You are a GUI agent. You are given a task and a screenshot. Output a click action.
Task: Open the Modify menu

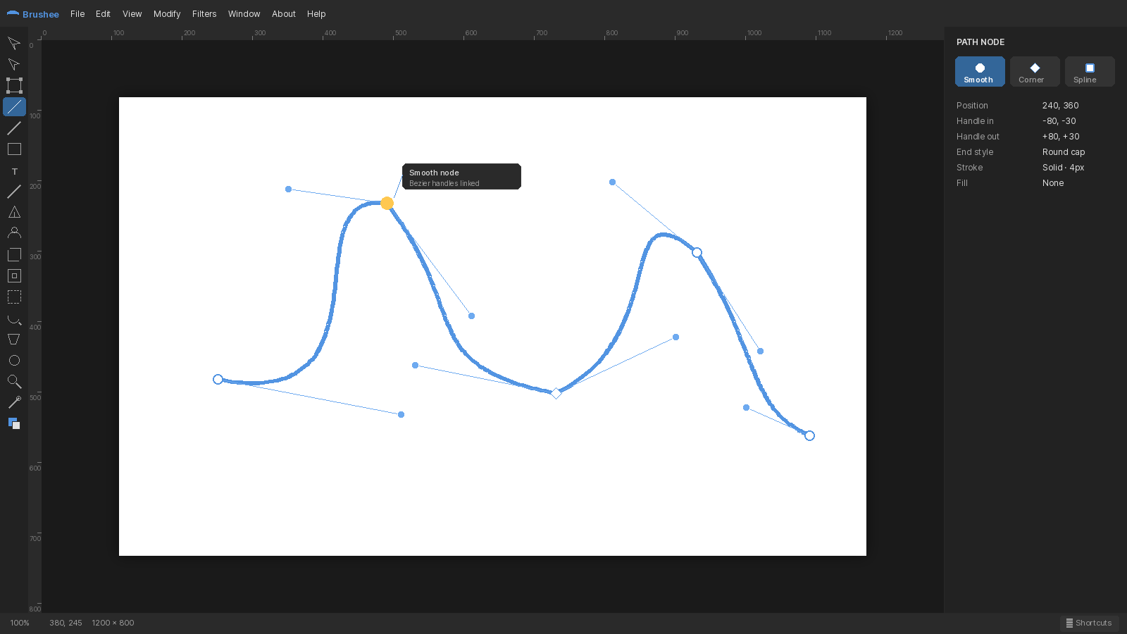click(167, 14)
